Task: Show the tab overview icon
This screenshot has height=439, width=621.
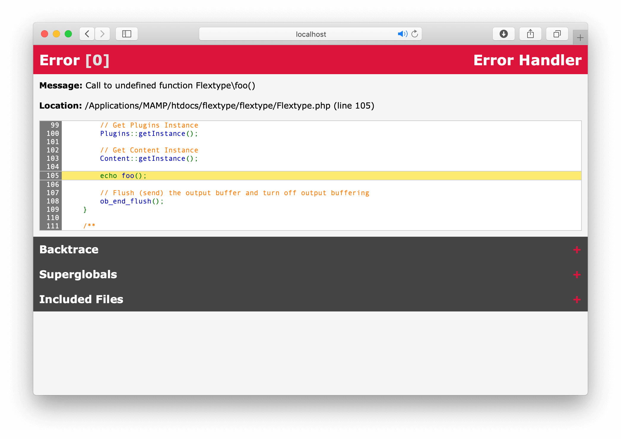Action: pyautogui.click(x=557, y=34)
